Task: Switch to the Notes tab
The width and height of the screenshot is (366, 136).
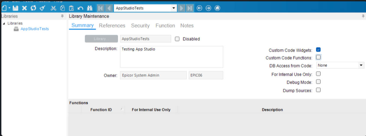Action: pos(187,26)
